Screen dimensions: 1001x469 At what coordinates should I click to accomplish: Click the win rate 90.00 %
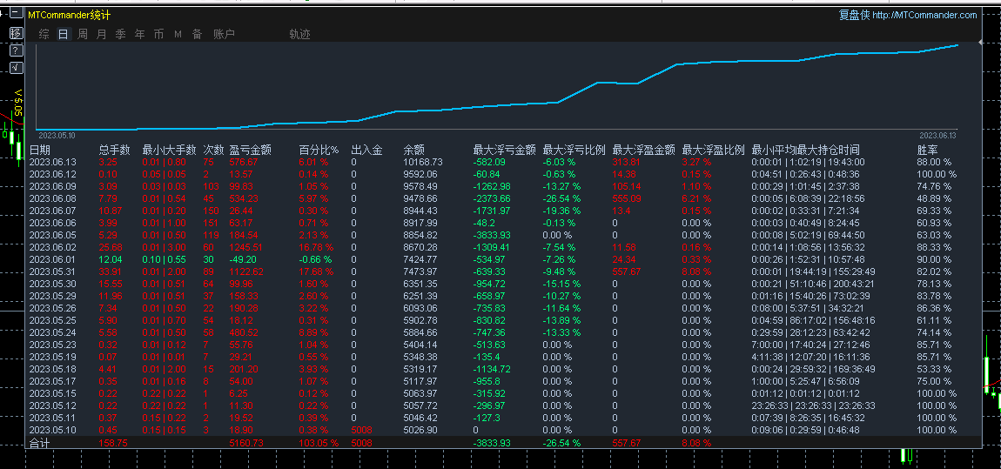(x=934, y=259)
